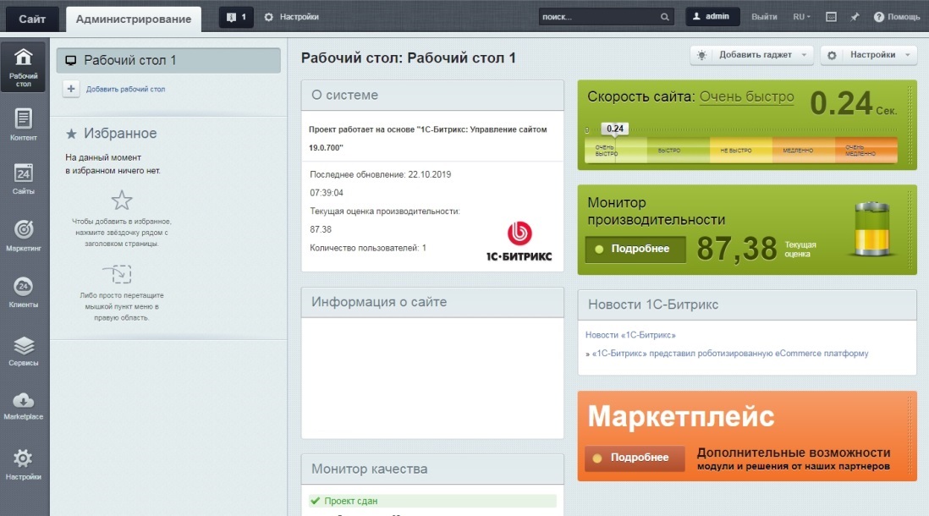
Task: Click the drag-and-drop hint icon in favorites
Action: coord(118,274)
